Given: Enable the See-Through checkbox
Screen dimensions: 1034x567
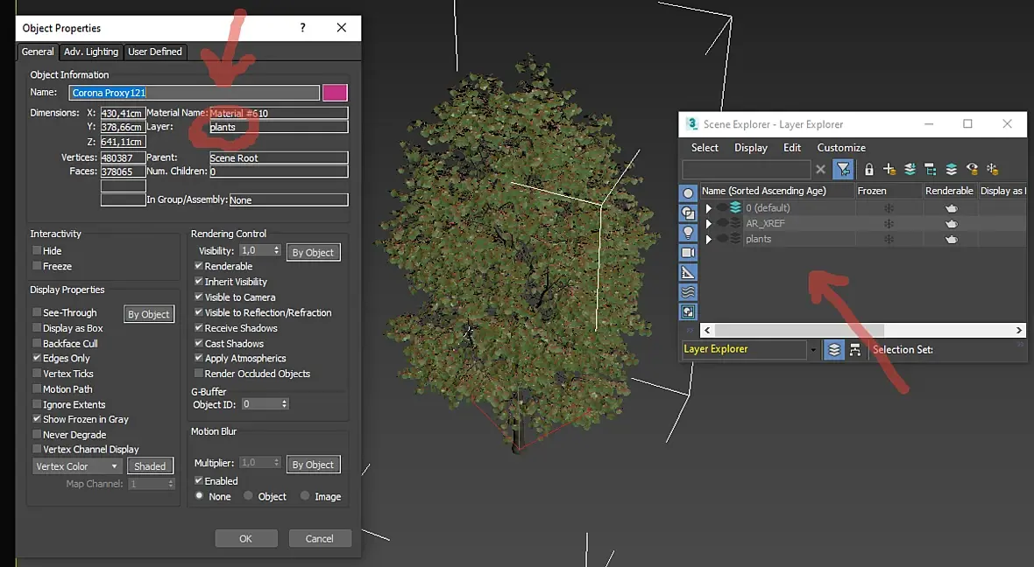Looking at the screenshot, I should (x=38, y=312).
